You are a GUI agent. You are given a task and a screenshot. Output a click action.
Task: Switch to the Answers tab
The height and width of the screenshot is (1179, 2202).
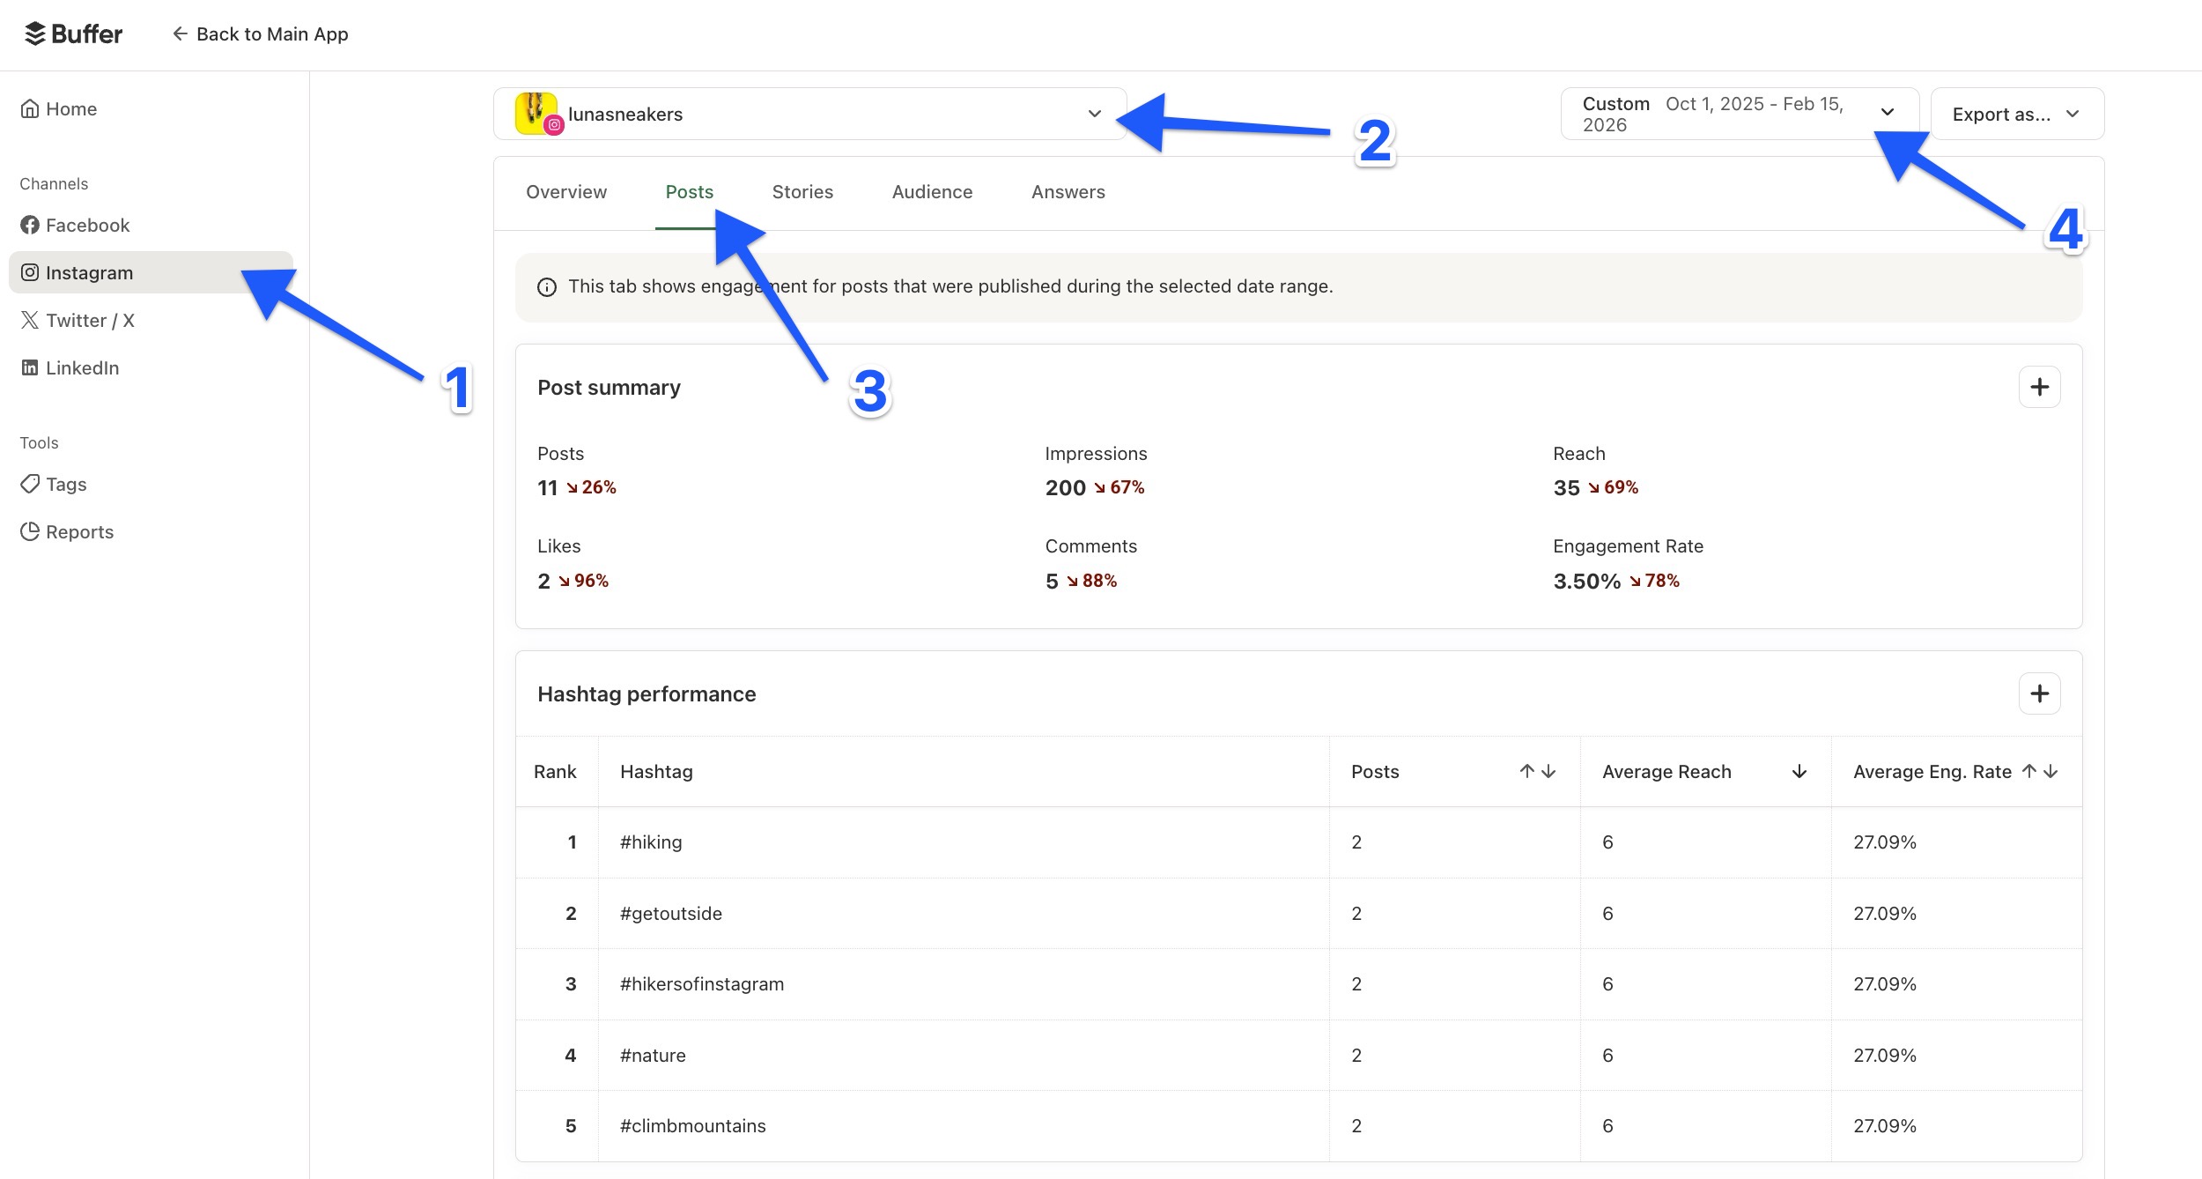[1068, 191]
